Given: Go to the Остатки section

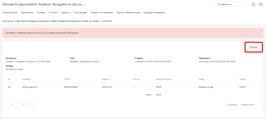Looking at the screenshot, I should tap(53, 12).
